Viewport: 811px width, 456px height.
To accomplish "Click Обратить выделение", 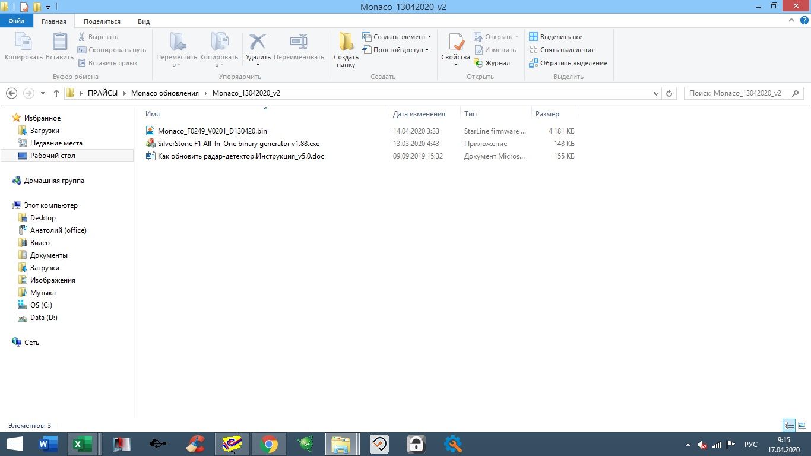I will (568, 63).
